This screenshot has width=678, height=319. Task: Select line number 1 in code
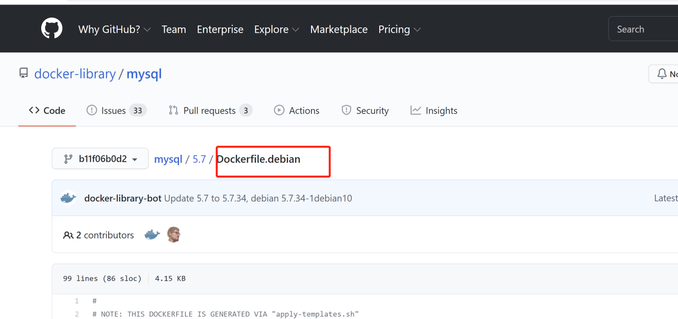coord(77,301)
